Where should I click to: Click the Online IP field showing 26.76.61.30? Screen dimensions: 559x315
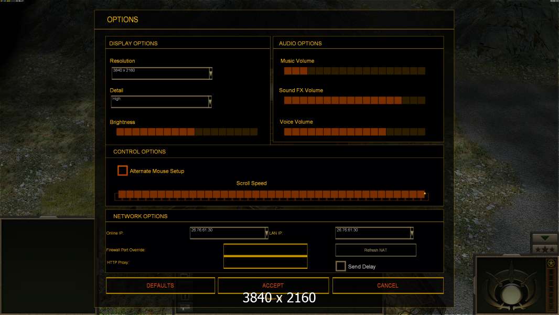(229, 233)
